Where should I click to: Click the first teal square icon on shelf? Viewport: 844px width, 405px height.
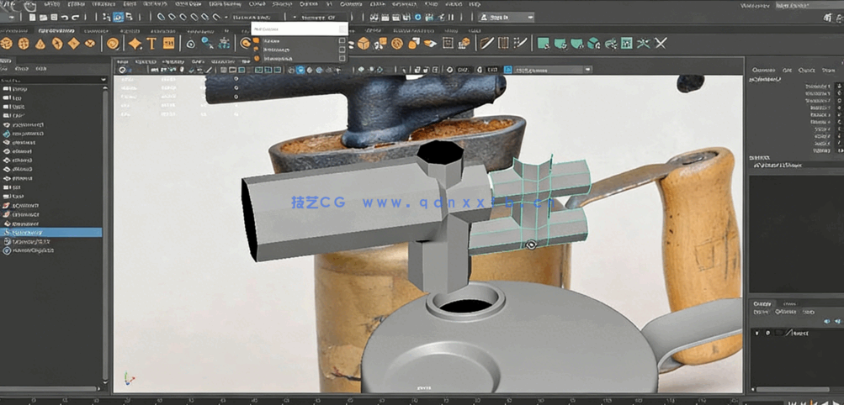544,43
